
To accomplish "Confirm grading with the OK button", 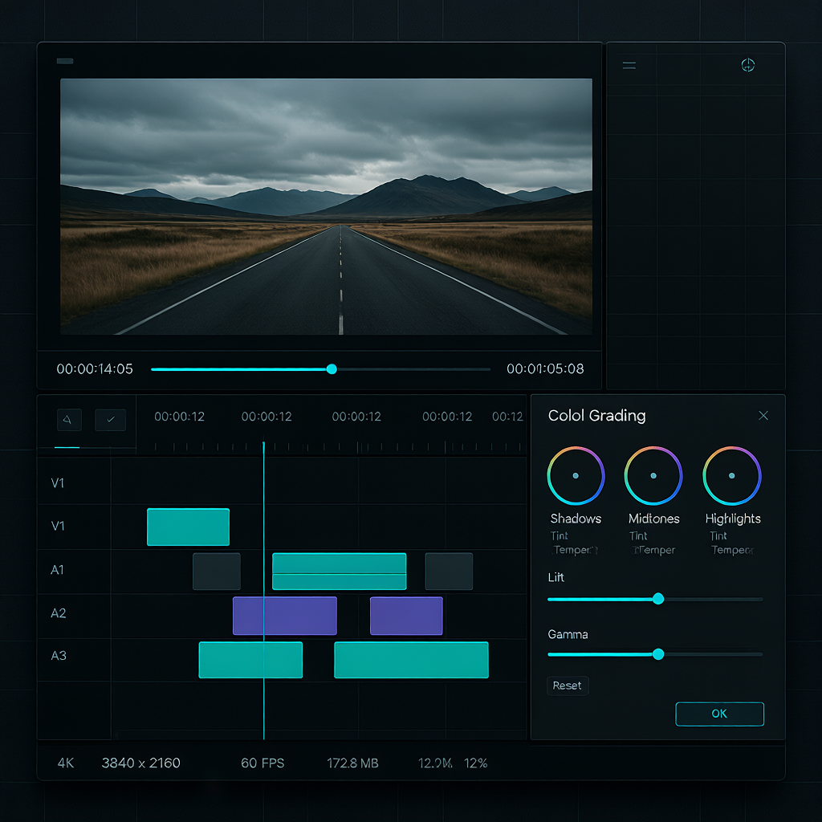I will (x=719, y=714).
